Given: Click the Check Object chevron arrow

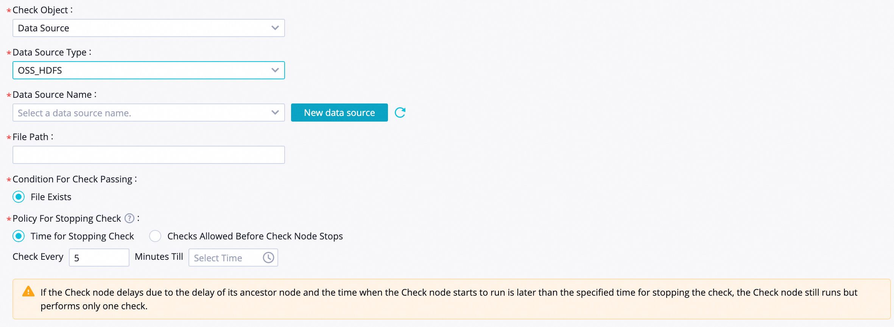Looking at the screenshot, I should click(x=275, y=28).
